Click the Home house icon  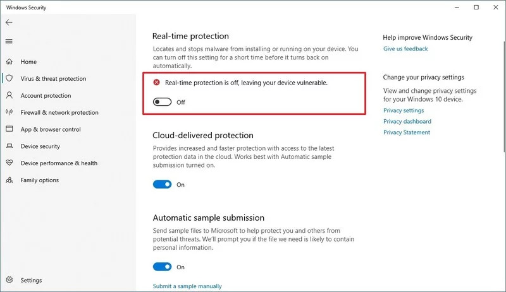coord(9,62)
